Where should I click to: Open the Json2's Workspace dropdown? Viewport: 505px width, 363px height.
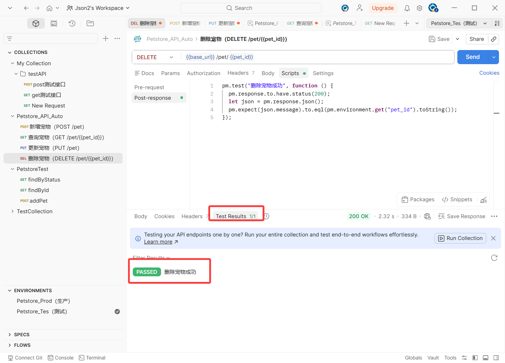[98, 8]
